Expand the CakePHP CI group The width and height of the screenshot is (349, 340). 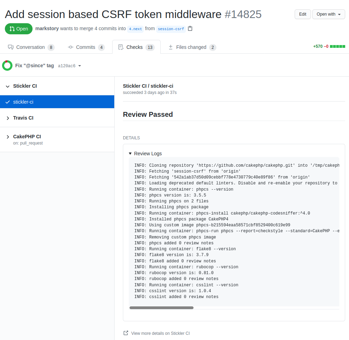(8, 137)
